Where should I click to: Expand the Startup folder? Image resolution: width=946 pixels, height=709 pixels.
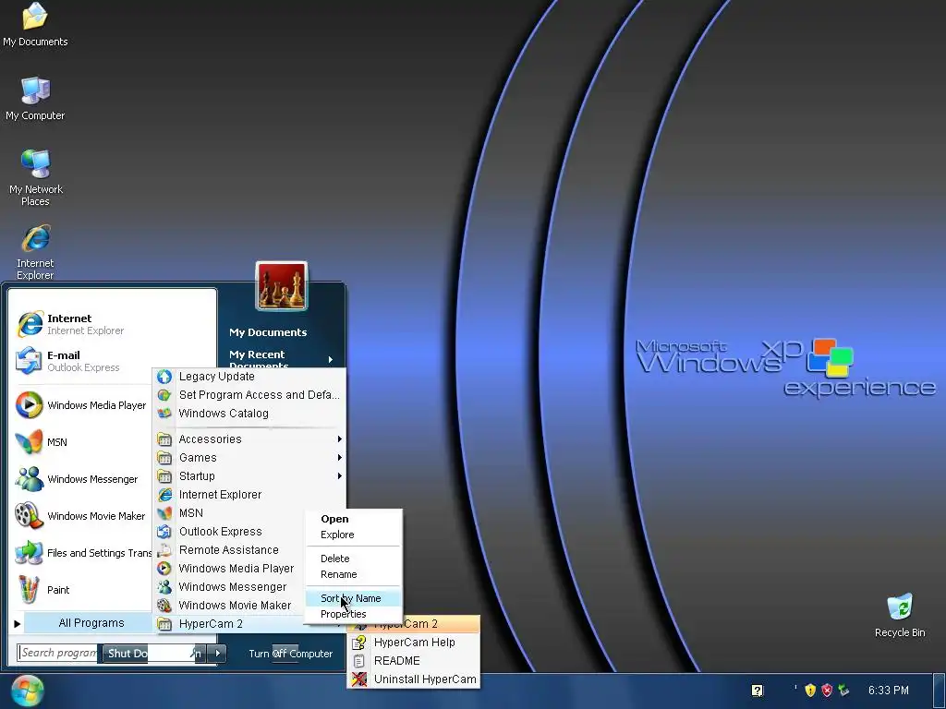[x=249, y=476]
